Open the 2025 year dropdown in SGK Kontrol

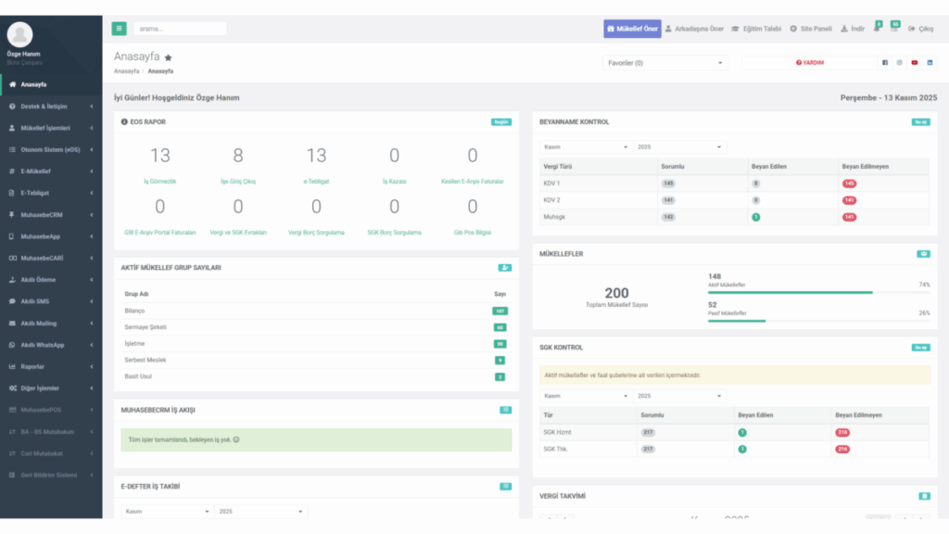(x=679, y=396)
